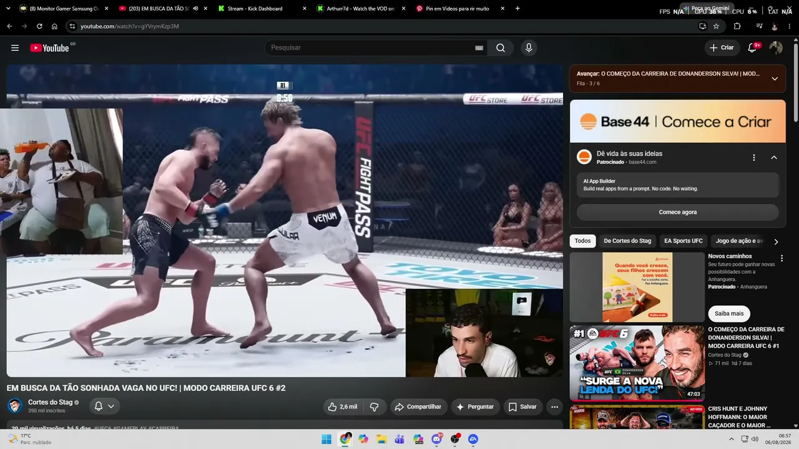Close the Stream - Kick Dashboard tab
This screenshot has height=449, width=799.
pos(305,9)
